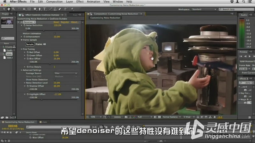
Task: Reset exposure sun icon in viewer
Action: 215,117
